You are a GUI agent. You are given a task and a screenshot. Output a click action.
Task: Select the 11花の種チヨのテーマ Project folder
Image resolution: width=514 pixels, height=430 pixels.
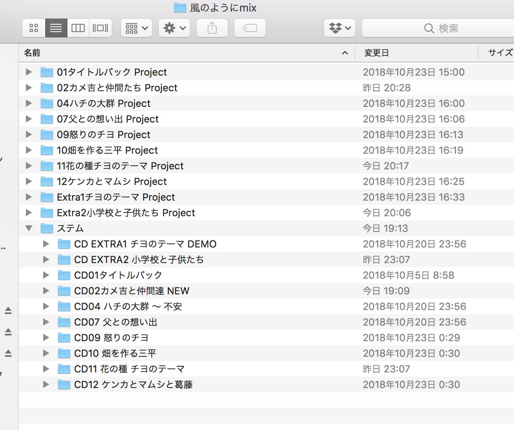[x=120, y=166]
